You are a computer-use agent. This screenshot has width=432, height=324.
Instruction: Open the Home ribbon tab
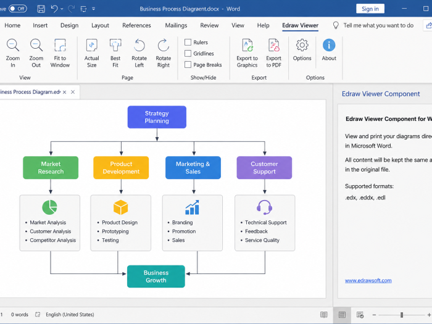tap(12, 25)
